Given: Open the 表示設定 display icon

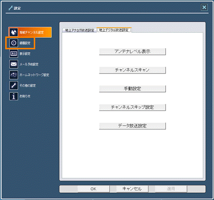Looking at the screenshot, I should tap(14, 54).
